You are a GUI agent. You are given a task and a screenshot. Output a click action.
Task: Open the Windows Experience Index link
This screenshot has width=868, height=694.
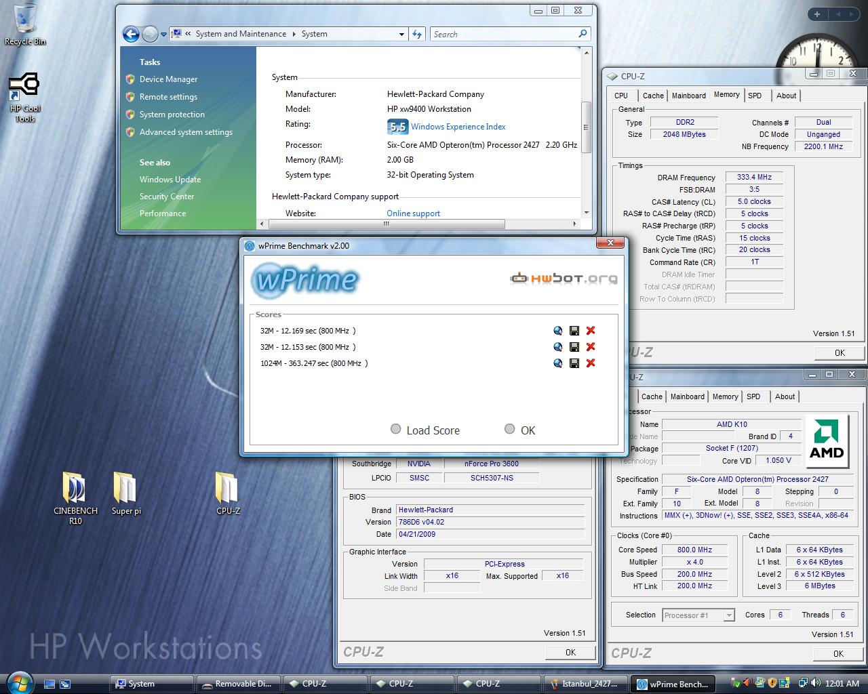(x=458, y=127)
